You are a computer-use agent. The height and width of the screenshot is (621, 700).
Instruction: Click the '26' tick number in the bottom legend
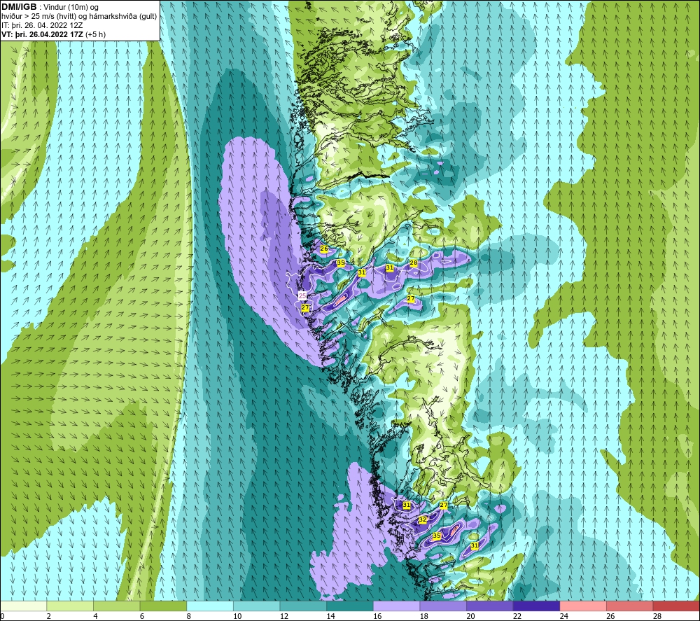tap(610, 617)
